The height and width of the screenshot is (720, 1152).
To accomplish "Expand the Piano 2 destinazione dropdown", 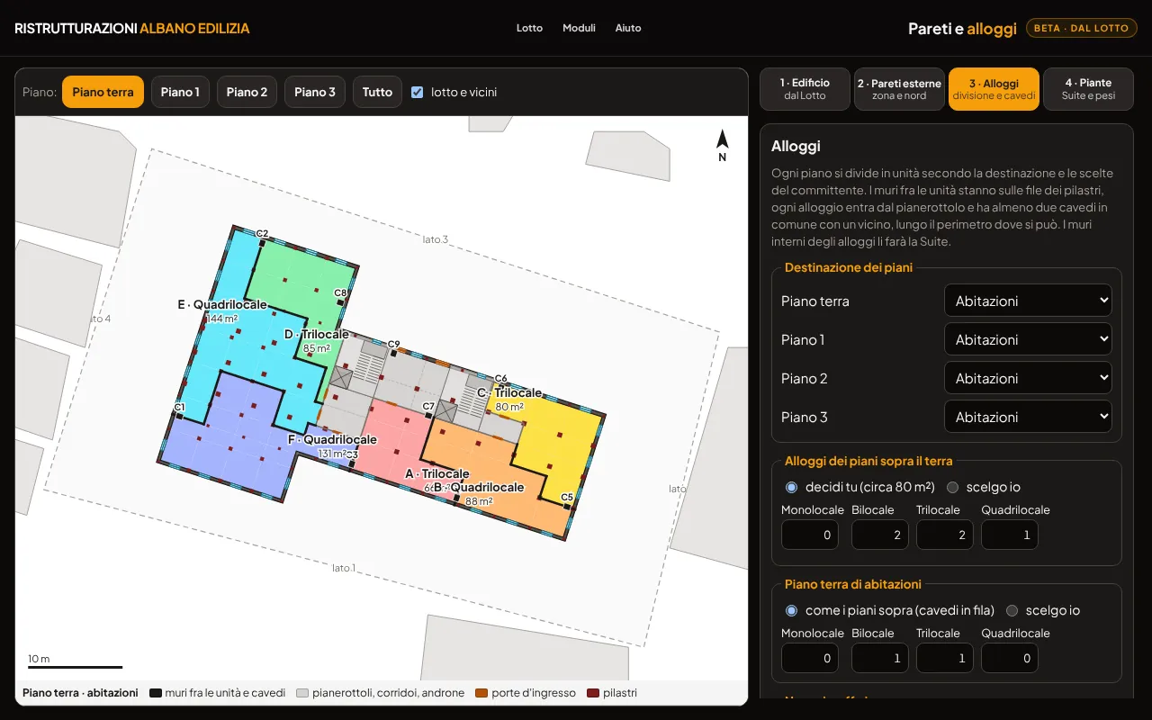I will pyautogui.click(x=1028, y=378).
